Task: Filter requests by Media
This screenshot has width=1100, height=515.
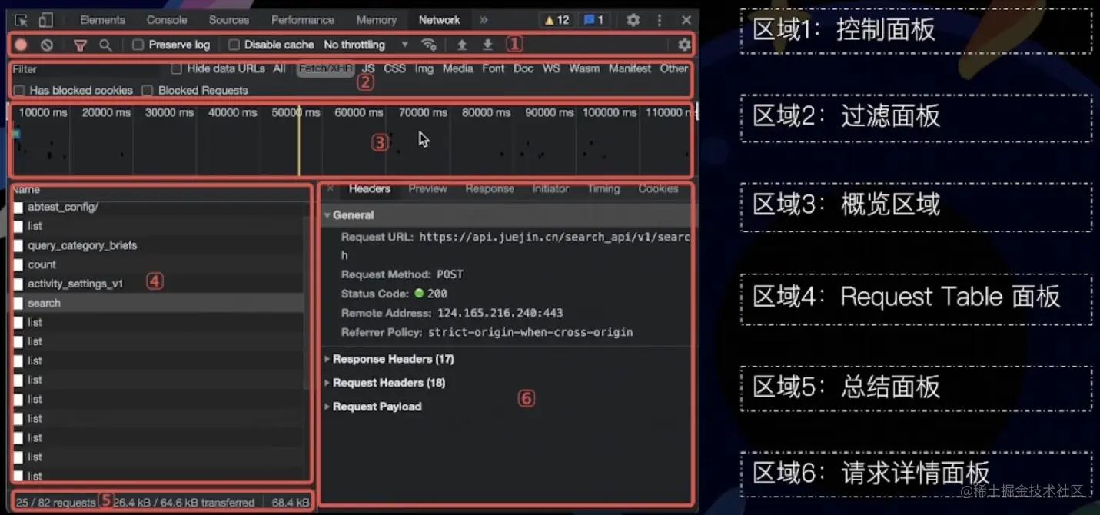Action: 457,68
